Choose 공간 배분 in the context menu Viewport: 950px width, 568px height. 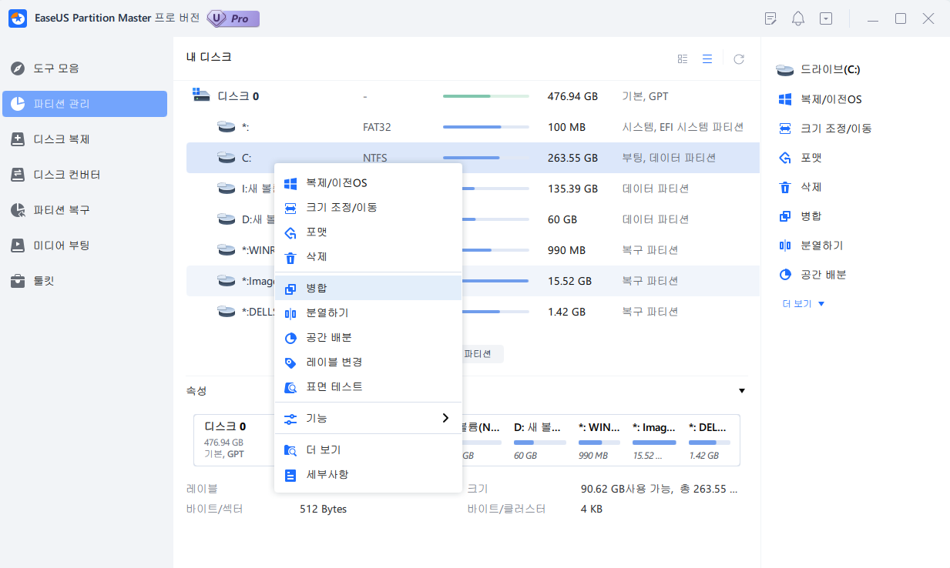tap(368, 338)
